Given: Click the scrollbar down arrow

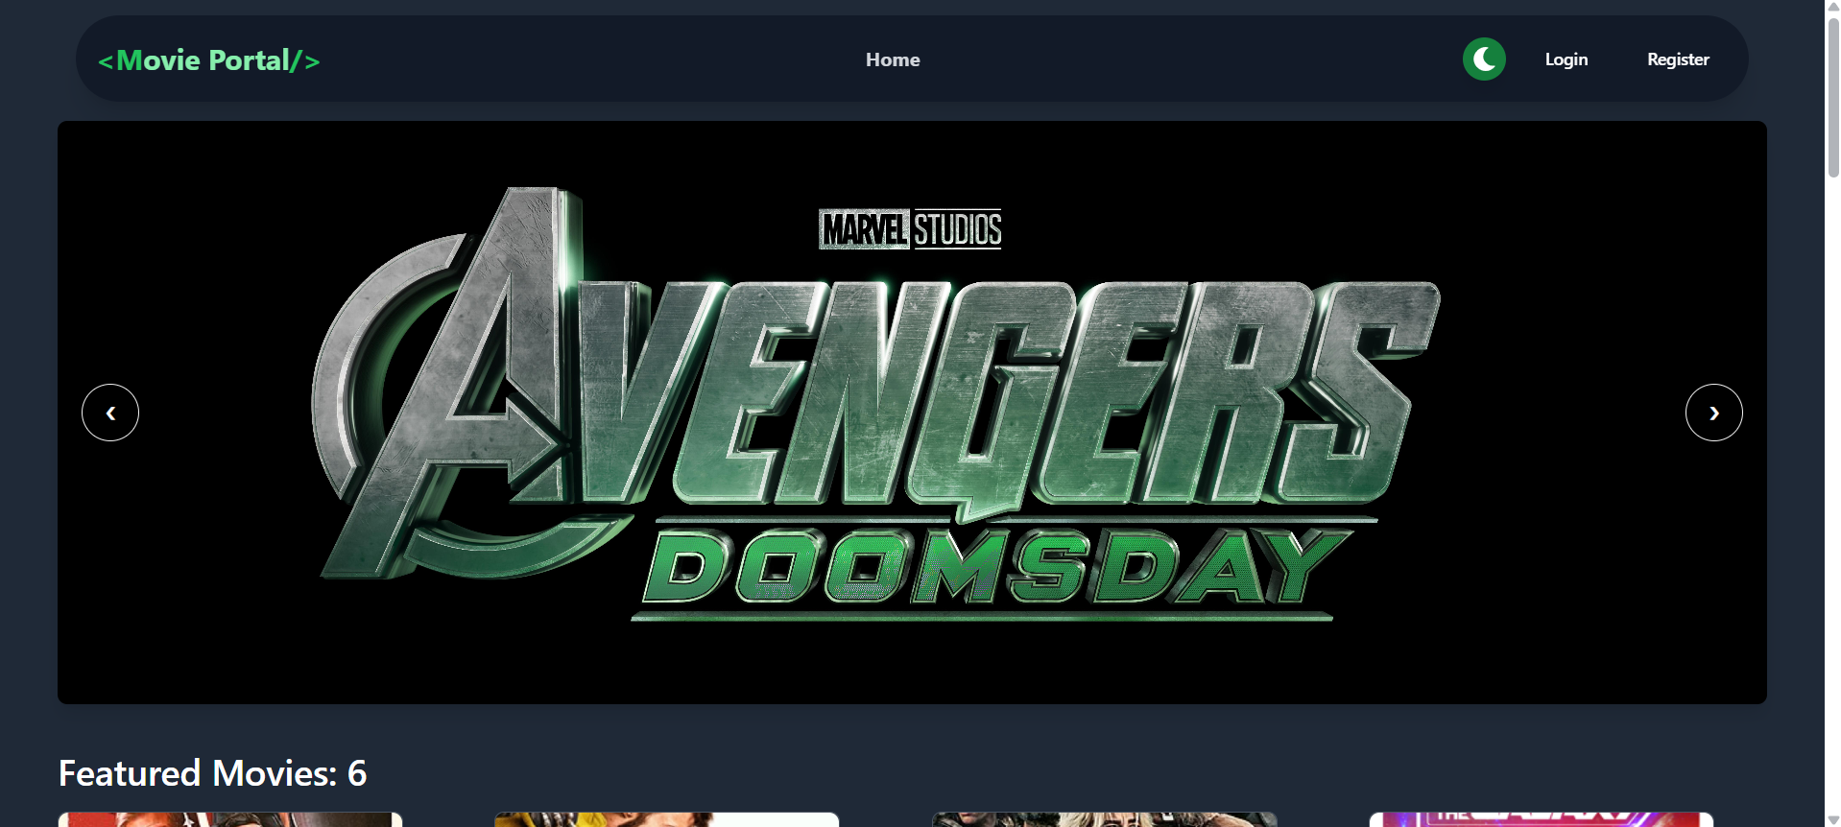Looking at the screenshot, I should (1833, 819).
